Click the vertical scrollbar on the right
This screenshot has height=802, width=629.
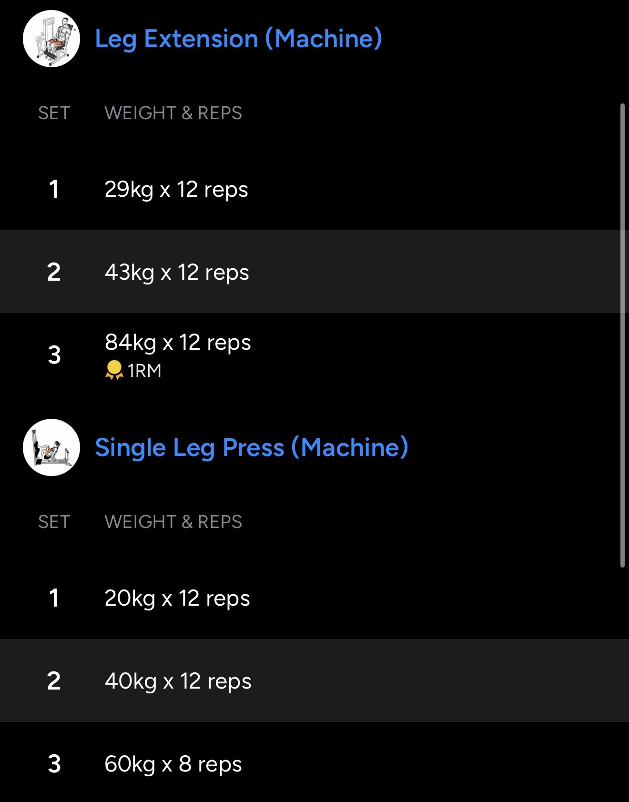click(622, 334)
